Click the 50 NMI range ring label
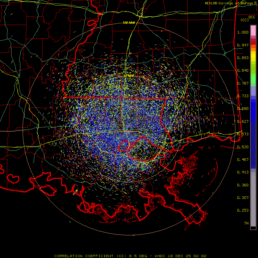The width and height of the screenshot is (258, 258). [x=129, y=76]
